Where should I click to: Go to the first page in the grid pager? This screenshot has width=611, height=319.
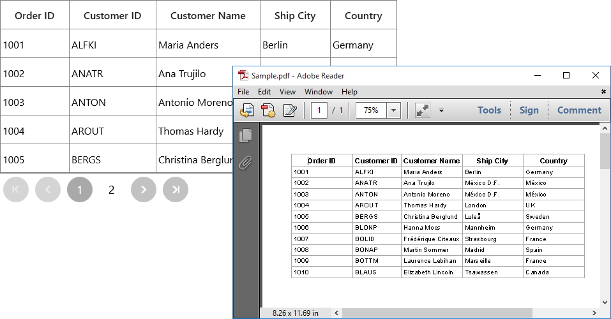(16, 189)
